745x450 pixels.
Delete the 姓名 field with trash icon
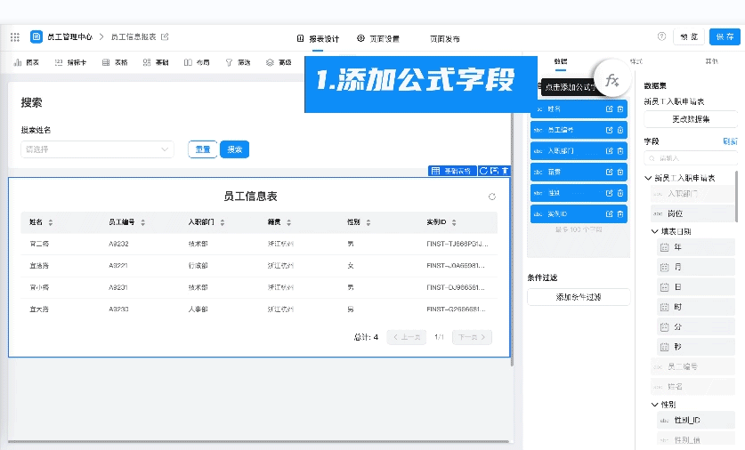coord(620,108)
